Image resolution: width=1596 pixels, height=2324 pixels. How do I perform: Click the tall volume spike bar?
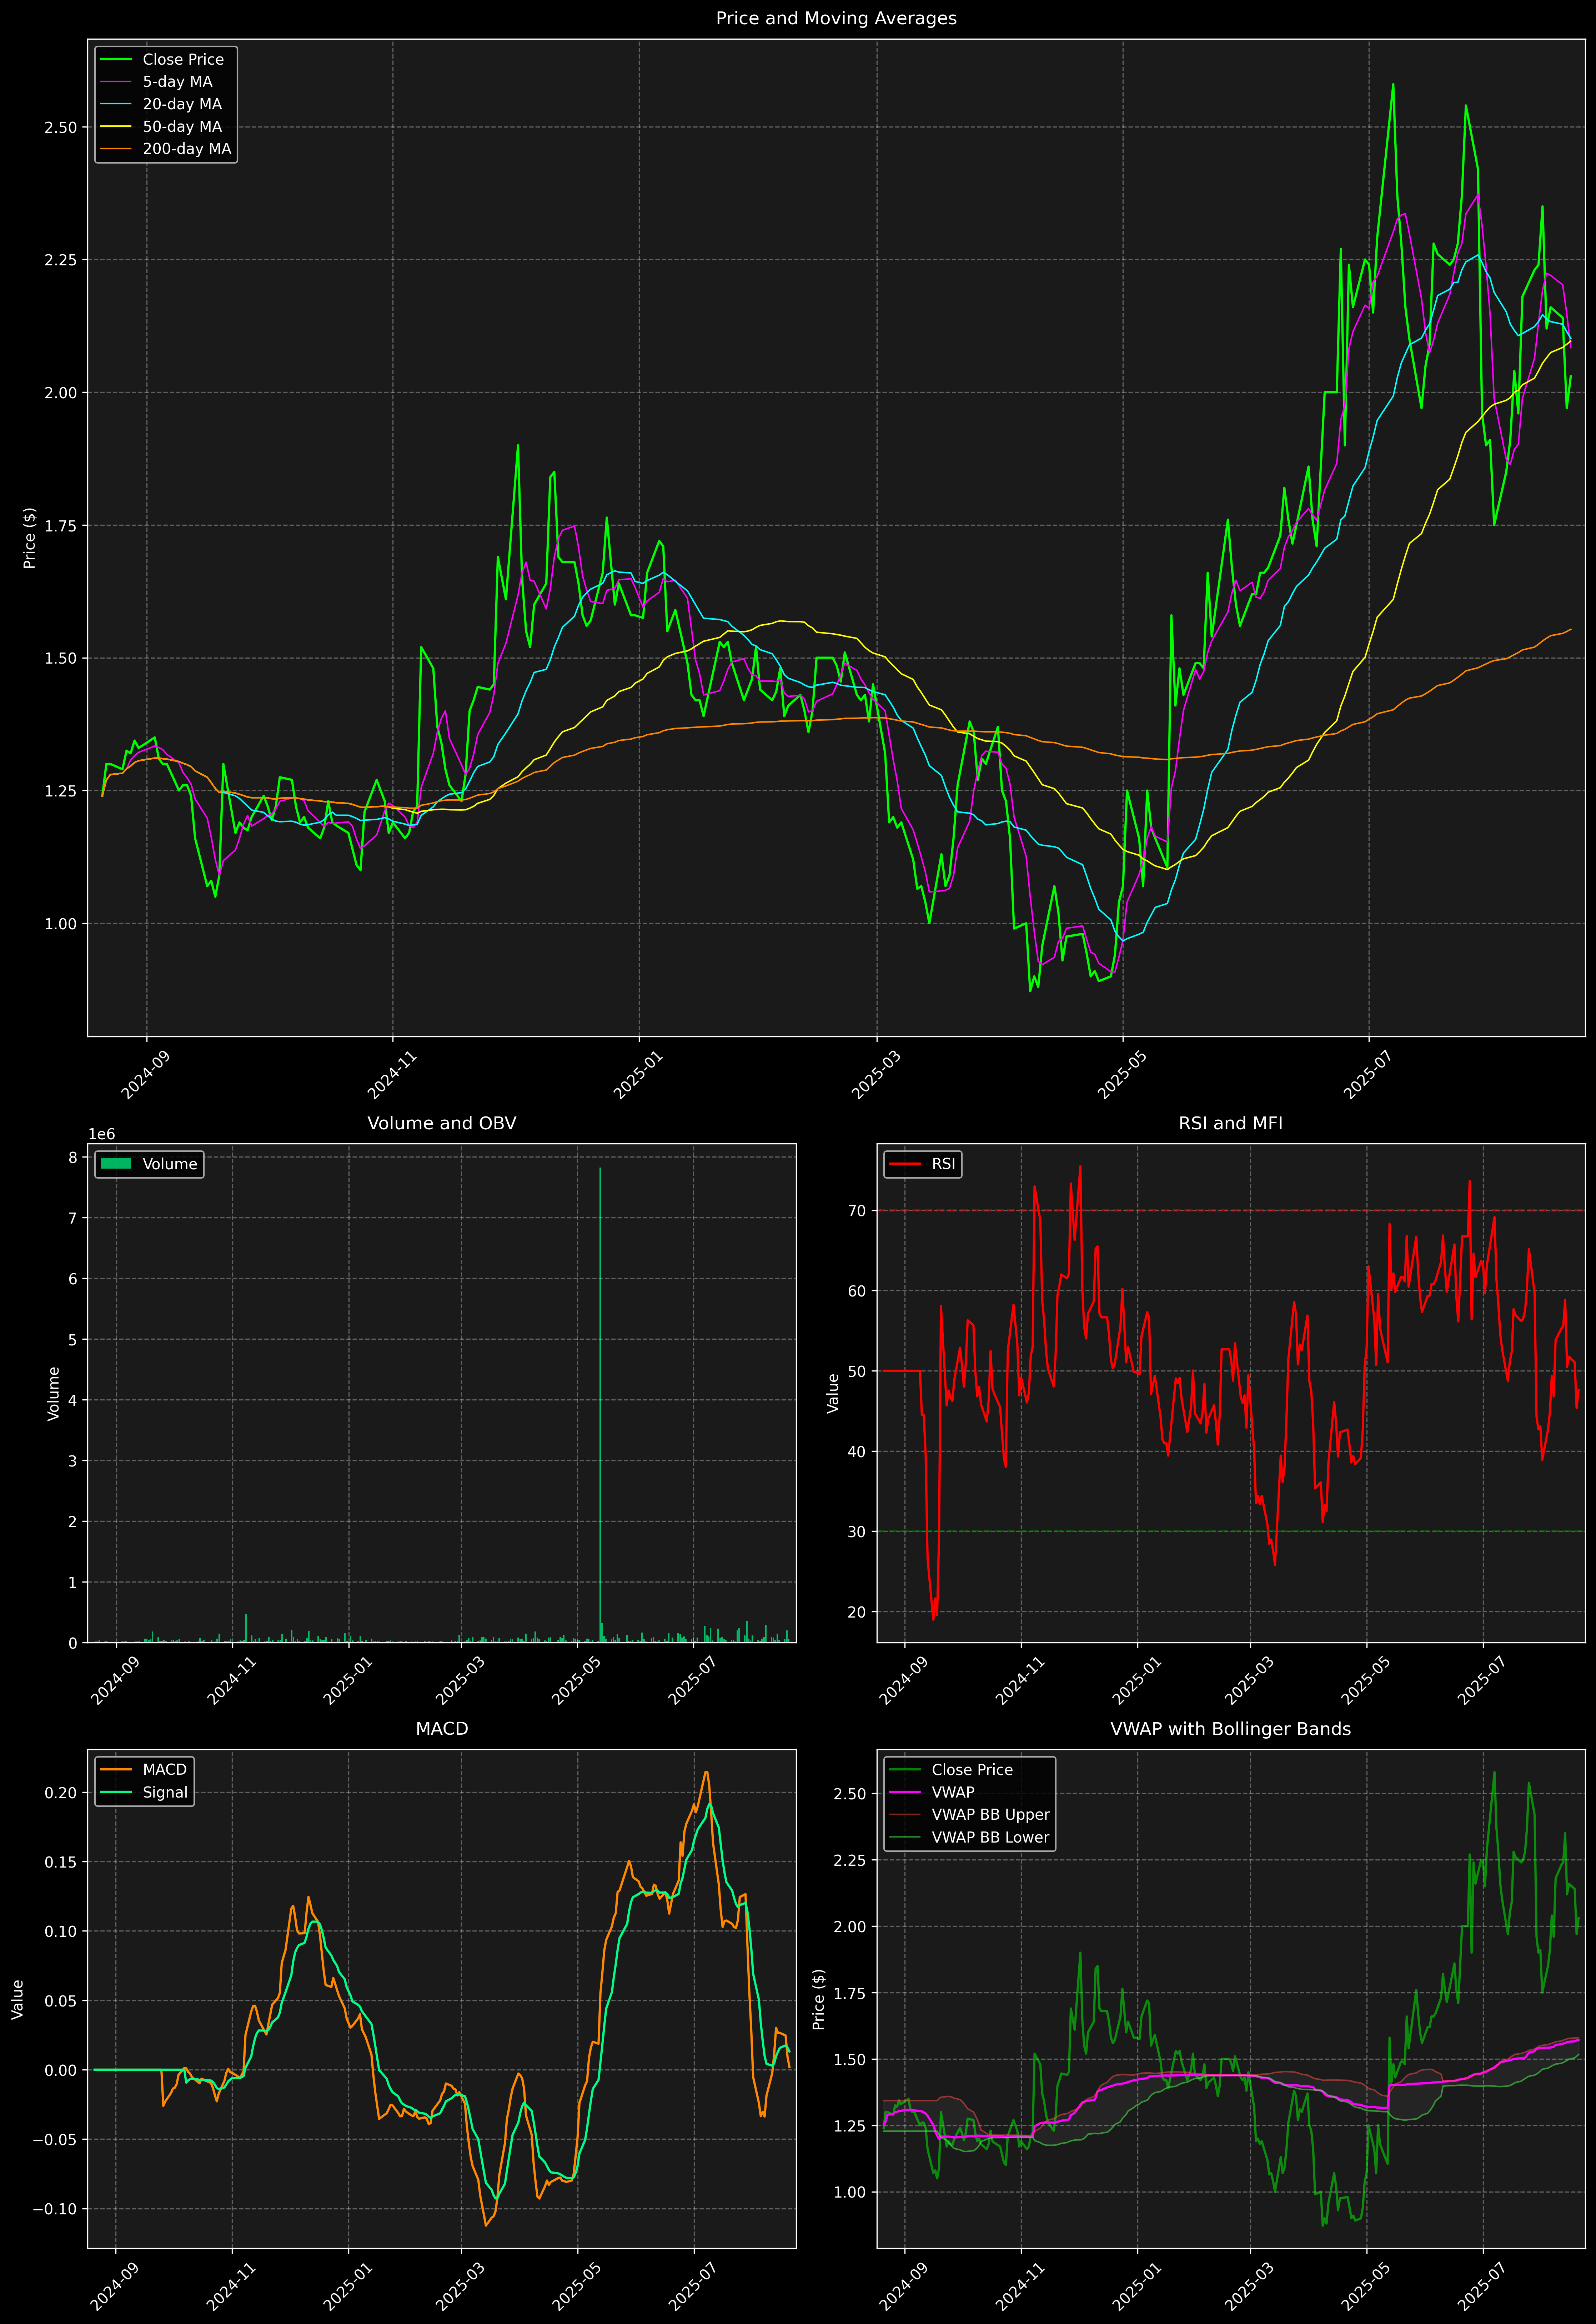(x=600, y=1400)
